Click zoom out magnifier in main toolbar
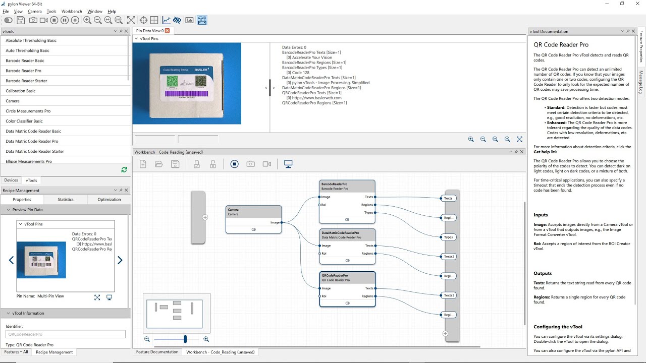 (98, 20)
